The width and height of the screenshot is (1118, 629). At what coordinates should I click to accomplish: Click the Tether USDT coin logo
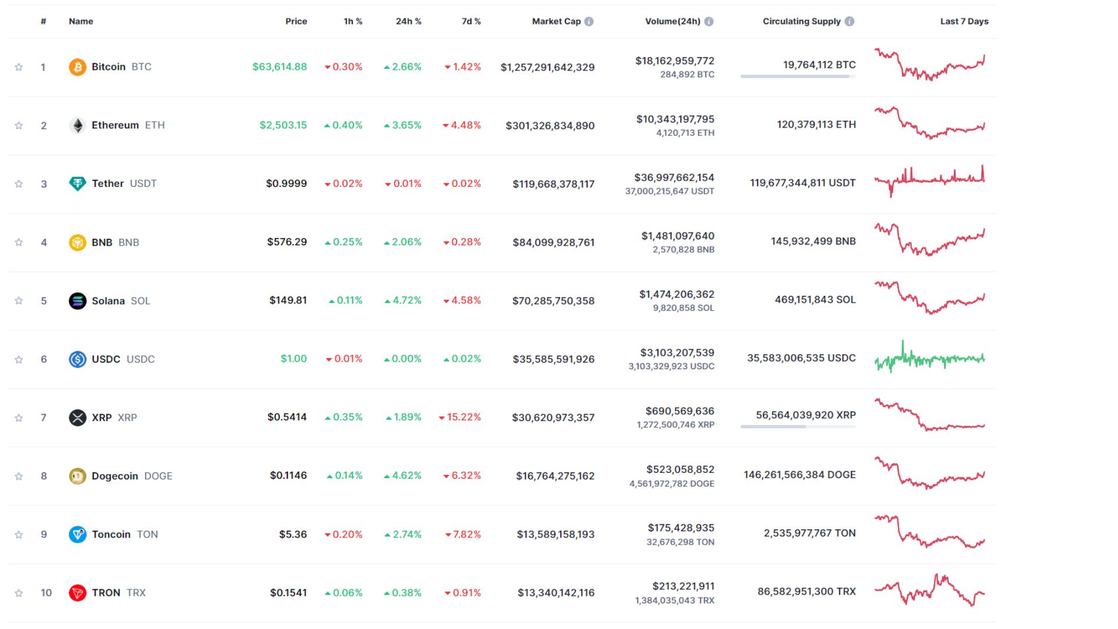[77, 183]
